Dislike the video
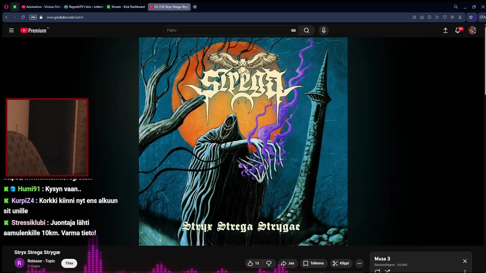This screenshot has width=486, height=273. coord(269,263)
